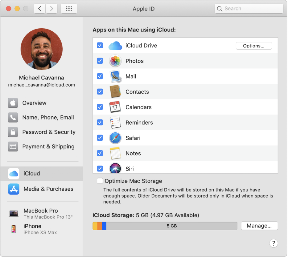288x257 pixels.
Task: Open iCloud Drive Options button
Action: coord(253,46)
